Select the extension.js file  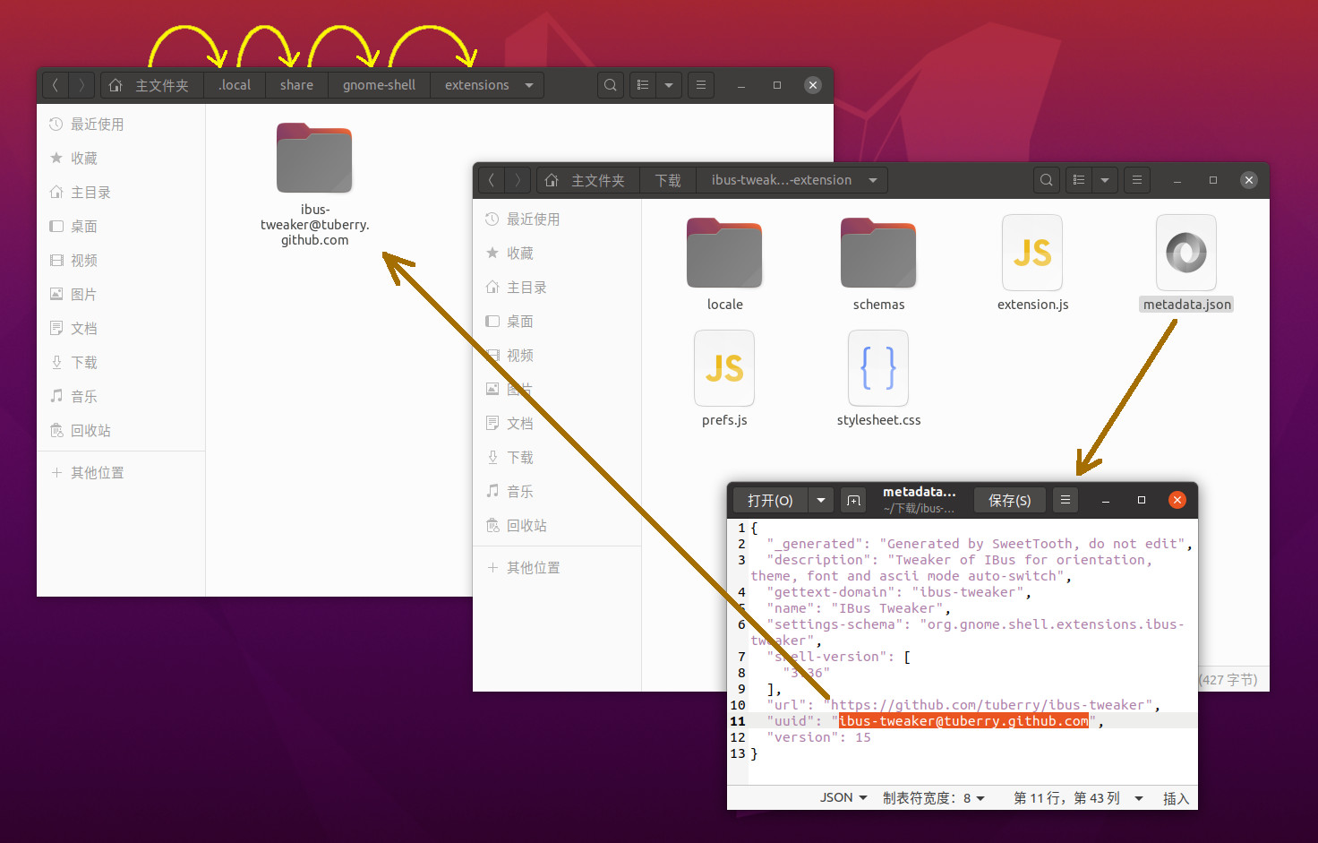coord(1032,264)
